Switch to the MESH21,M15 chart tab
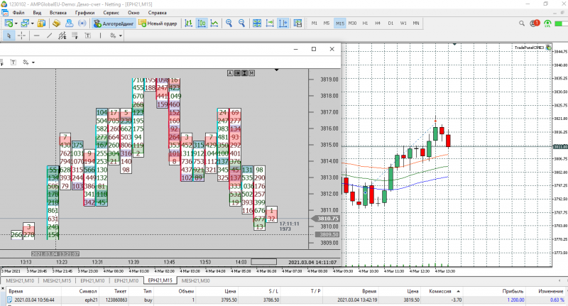This screenshot has width=568, height=306. point(57,280)
